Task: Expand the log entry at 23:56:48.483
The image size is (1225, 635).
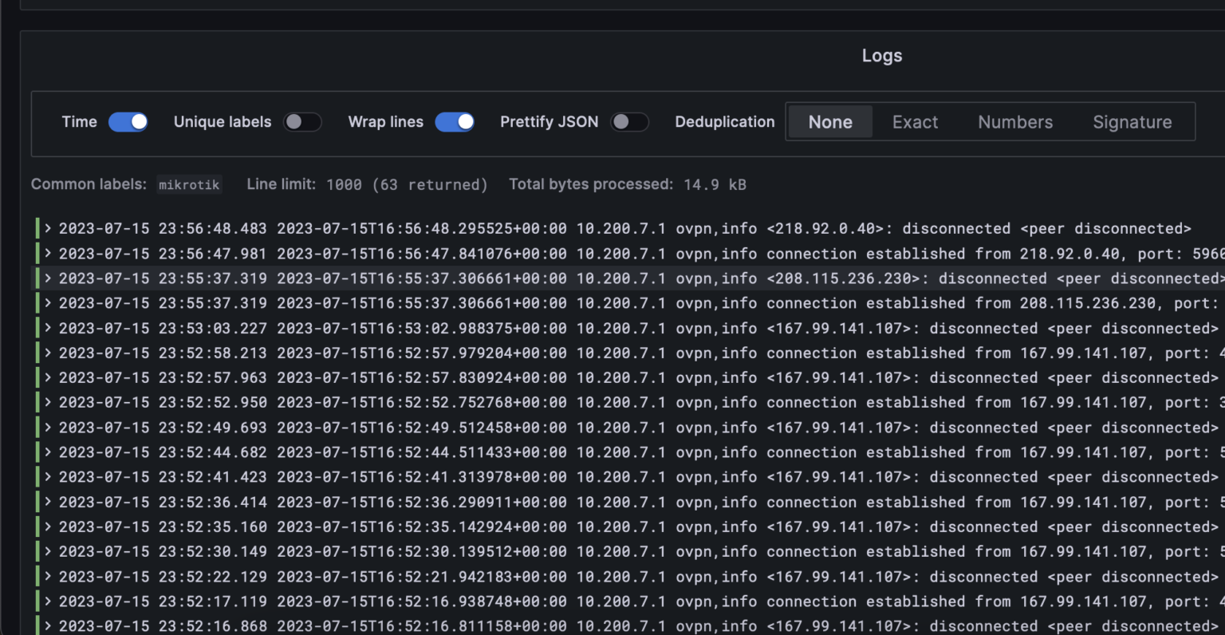Action: point(47,228)
